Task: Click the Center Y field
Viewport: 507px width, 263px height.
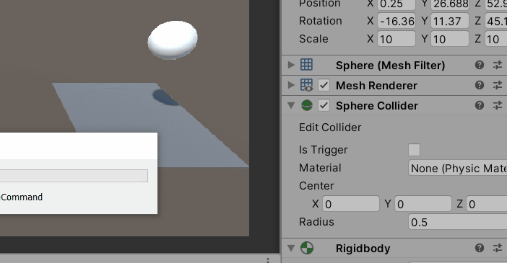Action: [x=423, y=204]
